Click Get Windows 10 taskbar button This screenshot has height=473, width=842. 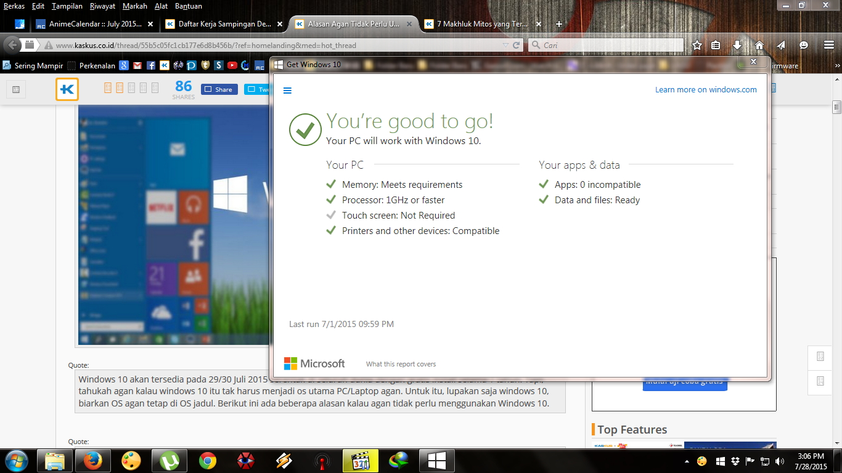(437, 461)
